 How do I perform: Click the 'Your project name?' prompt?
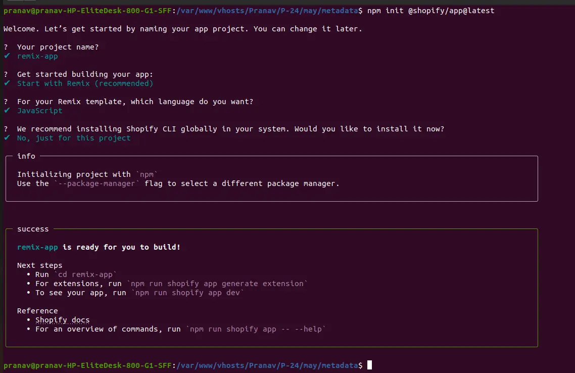click(58, 47)
